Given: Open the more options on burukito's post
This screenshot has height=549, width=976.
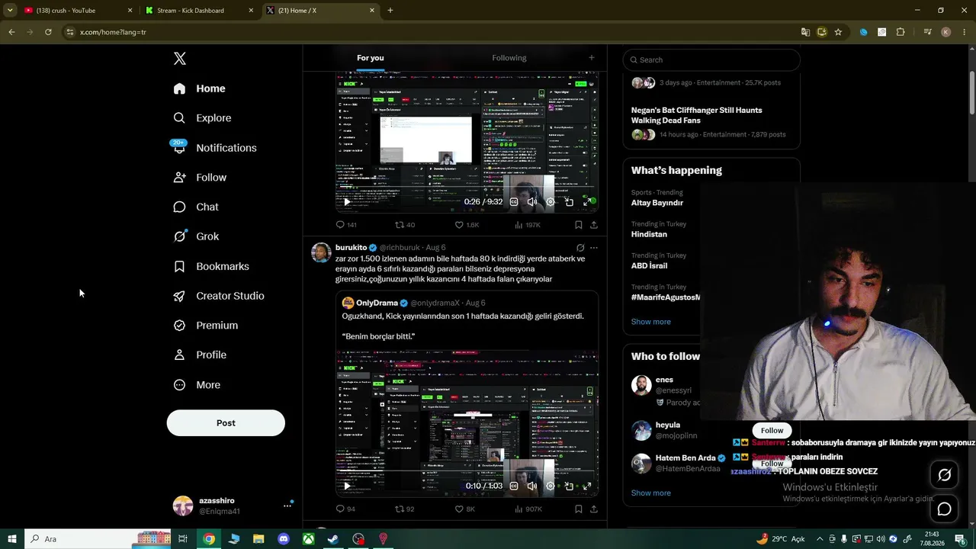Looking at the screenshot, I should click(594, 248).
